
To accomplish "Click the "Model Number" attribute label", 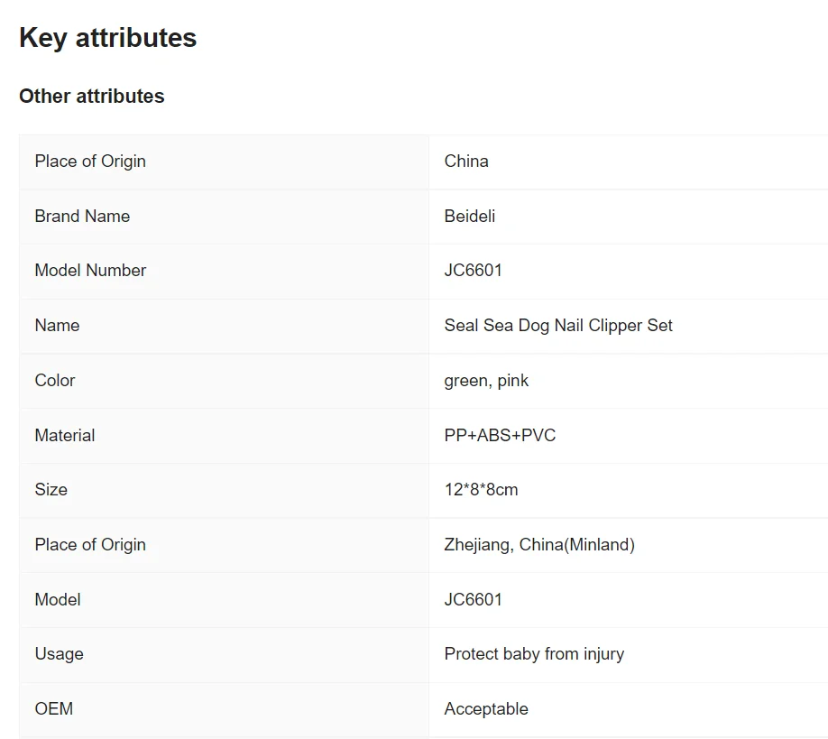I will (x=90, y=271).
